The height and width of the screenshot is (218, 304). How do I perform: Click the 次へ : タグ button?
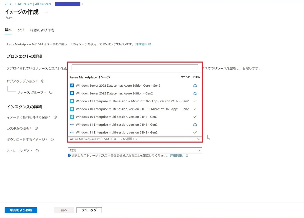(89, 210)
